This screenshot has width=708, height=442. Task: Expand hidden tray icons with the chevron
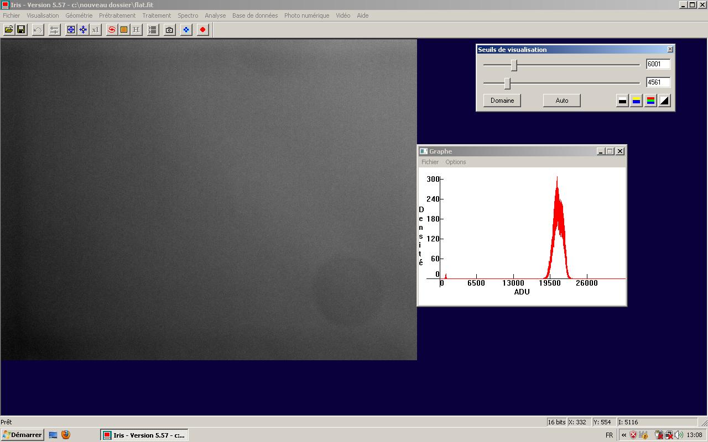tap(624, 435)
